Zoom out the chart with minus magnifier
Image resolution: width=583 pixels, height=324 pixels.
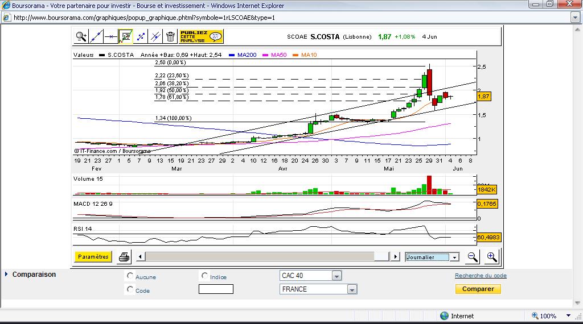click(473, 257)
